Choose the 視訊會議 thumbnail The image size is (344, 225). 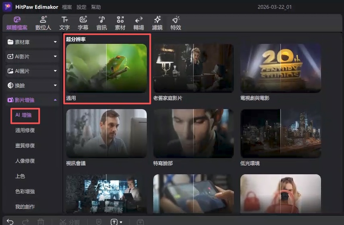pos(106,134)
